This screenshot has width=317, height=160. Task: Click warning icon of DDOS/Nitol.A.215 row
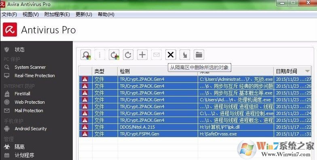[85, 127]
